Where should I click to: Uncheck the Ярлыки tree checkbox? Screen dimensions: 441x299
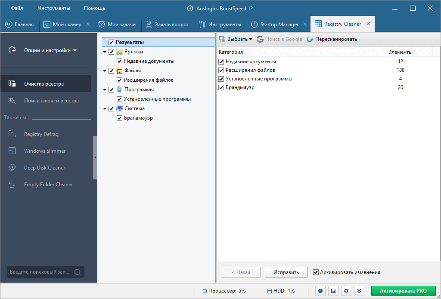(111, 52)
